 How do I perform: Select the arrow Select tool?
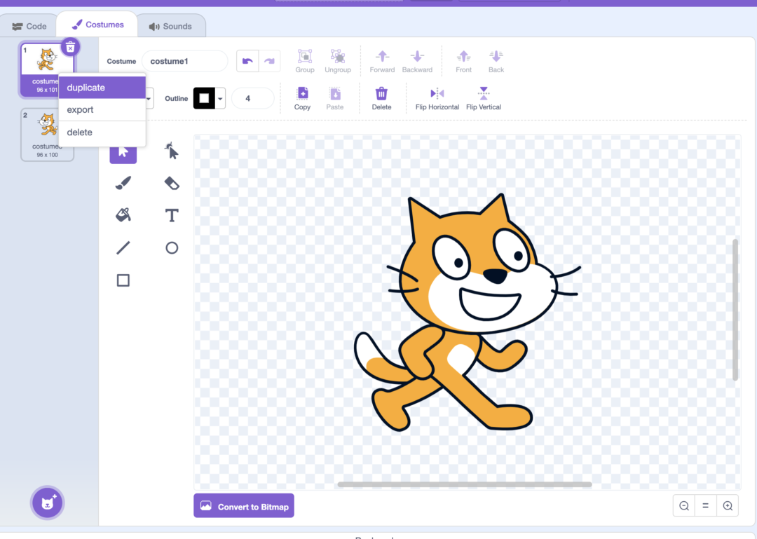(123, 151)
